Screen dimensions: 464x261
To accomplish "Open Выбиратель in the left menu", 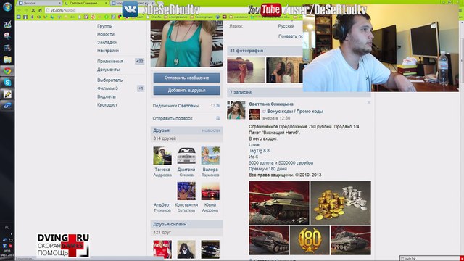I will tap(109, 80).
